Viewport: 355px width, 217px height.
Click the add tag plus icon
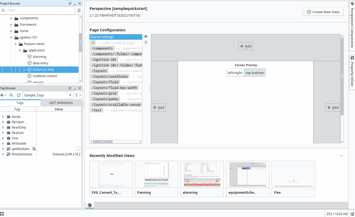click(2, 95)
